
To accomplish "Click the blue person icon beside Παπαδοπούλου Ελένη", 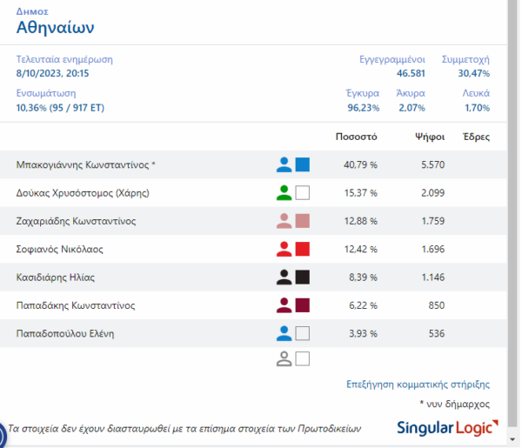I will 284,333.
